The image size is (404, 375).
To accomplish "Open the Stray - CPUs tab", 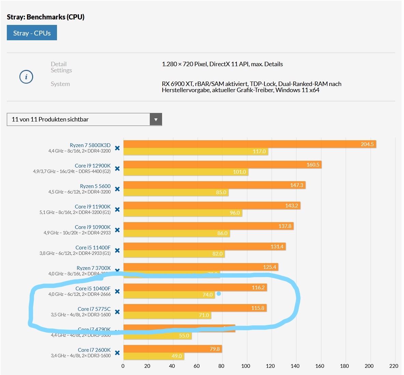I will click(x=32, y=33).
